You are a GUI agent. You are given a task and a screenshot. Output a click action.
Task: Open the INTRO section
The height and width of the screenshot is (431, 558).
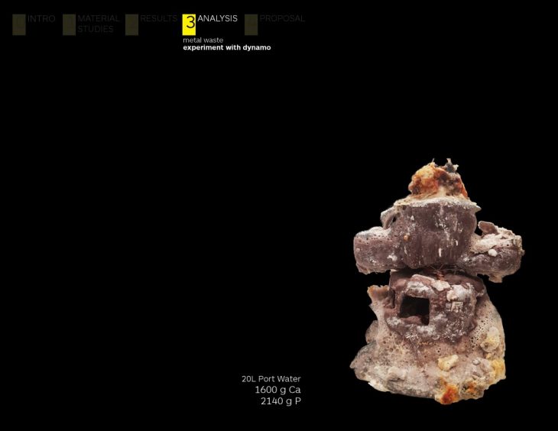[x=41, y=18]
